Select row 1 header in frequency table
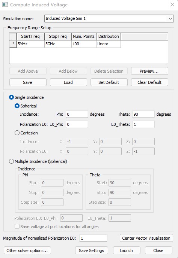This screenshot has width=178, height=258. point(13,44)
